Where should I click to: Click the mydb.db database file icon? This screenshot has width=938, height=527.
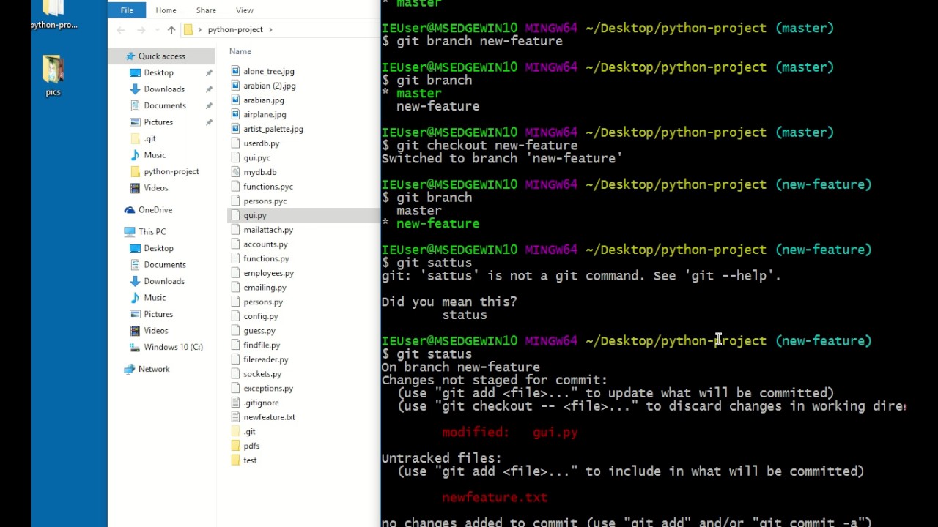click(235, 172)
